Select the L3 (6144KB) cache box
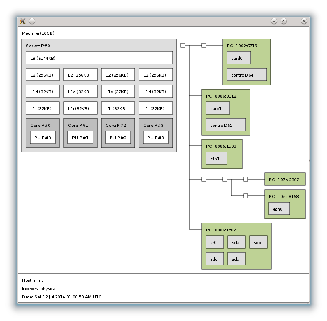Viewport: 327px width, 321px height. [x=99, y=58]
